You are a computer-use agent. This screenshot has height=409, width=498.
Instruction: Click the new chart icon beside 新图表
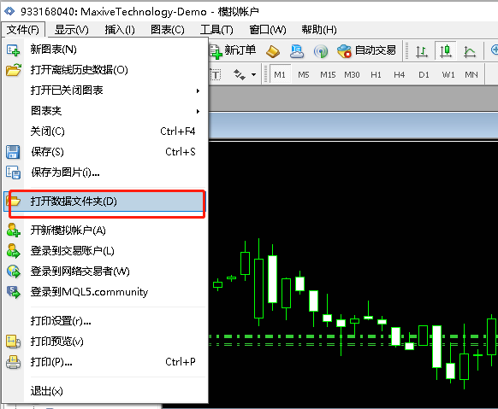14,50
